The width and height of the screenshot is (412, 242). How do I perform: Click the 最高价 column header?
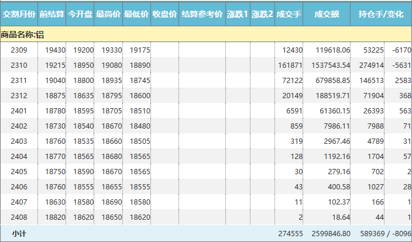[x=108, y=13]
